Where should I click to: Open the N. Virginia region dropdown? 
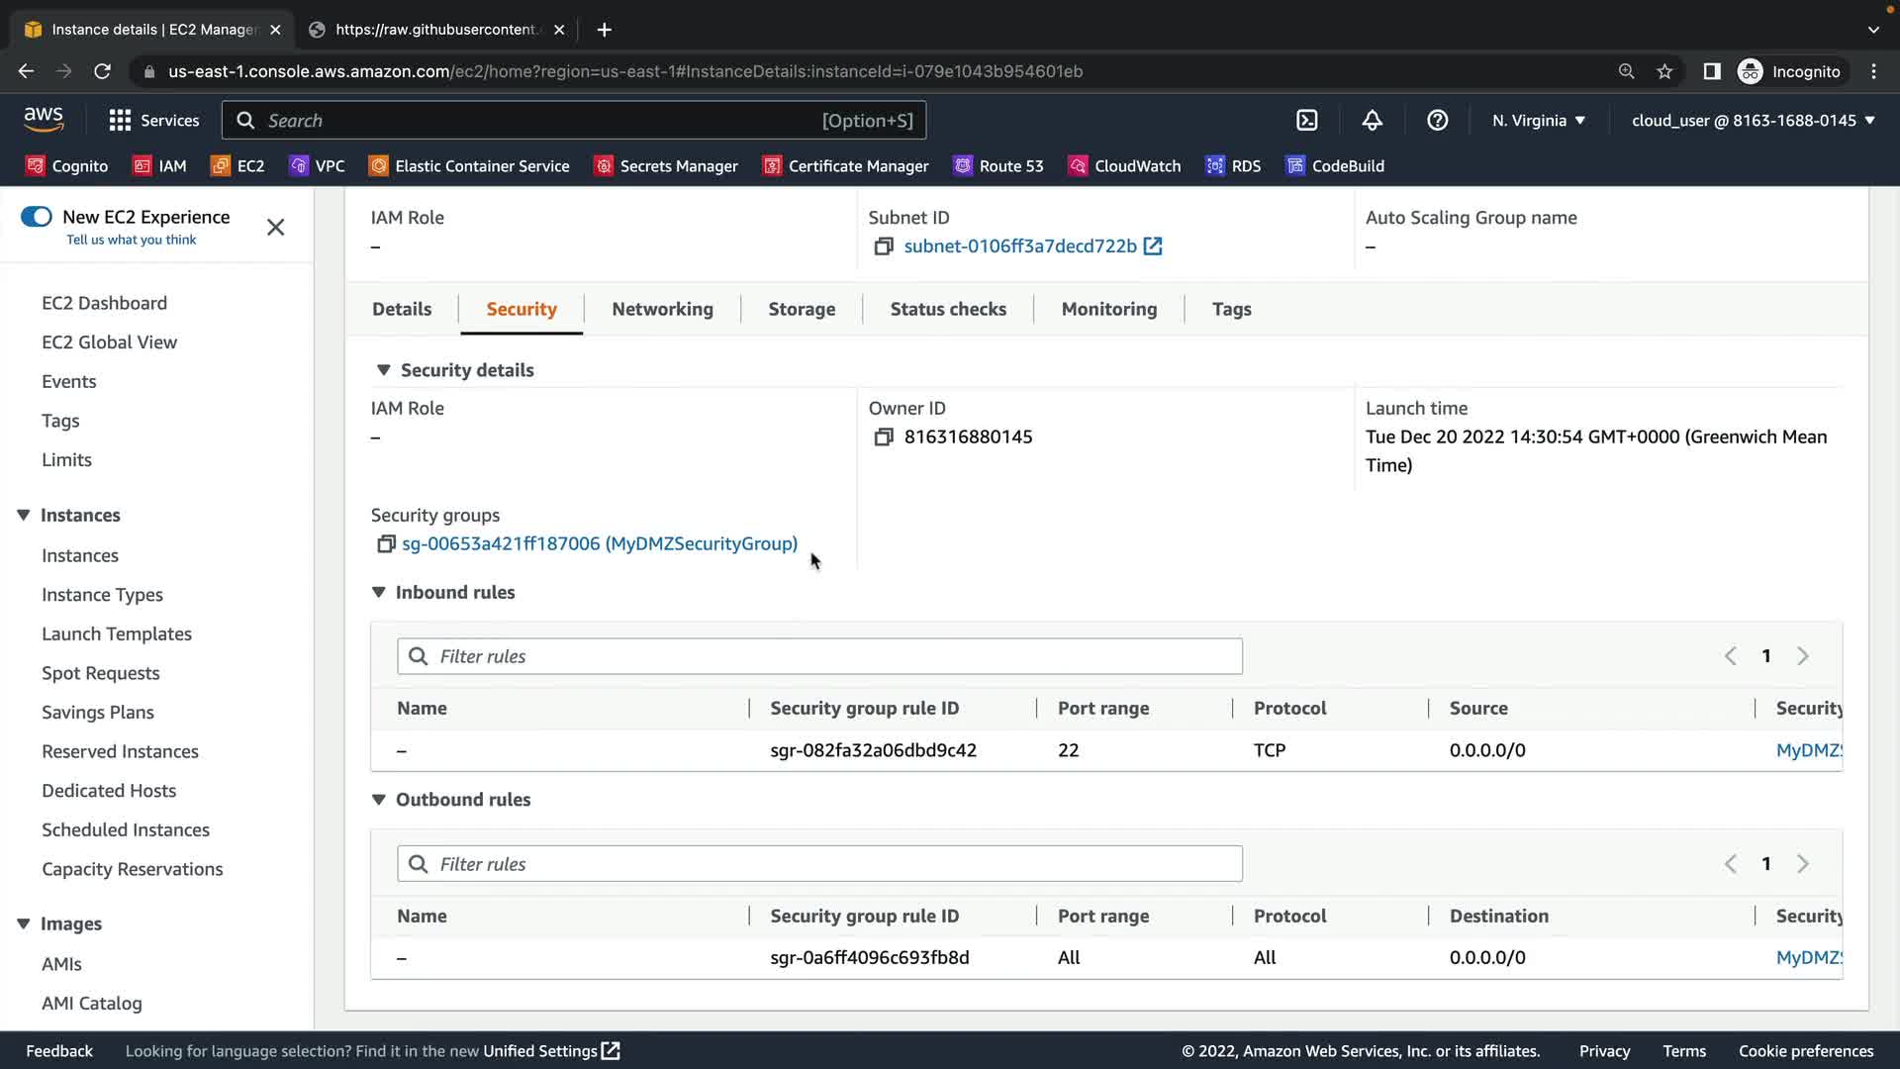pos(1539,120)
